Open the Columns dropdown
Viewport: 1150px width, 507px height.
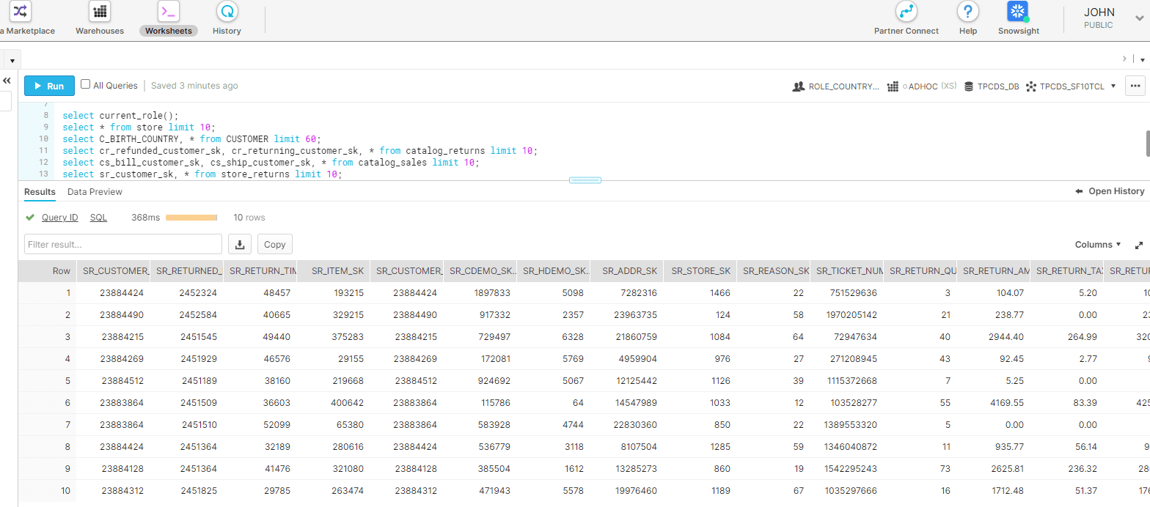point(1097,245)
